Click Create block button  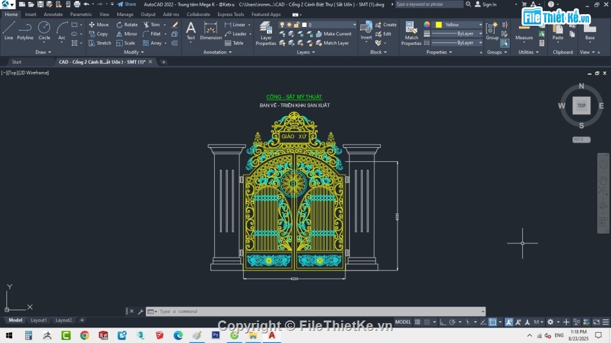coord(386,24)
